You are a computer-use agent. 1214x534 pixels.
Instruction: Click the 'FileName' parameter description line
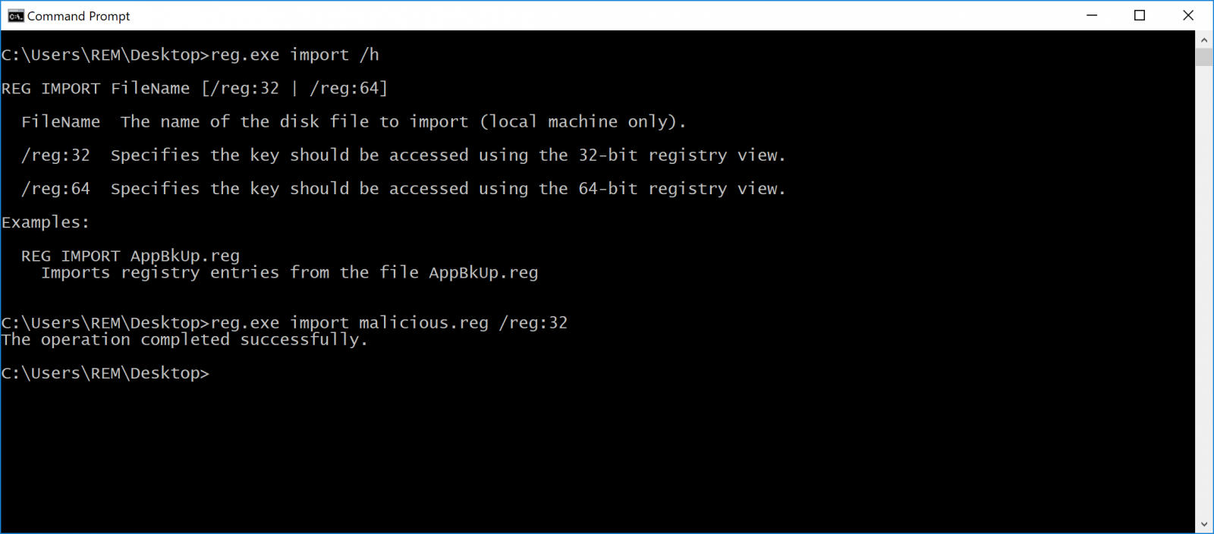[x=354, y=122]
